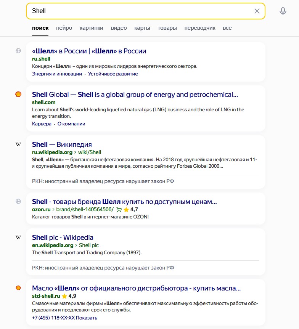This screenshot has width=299, height=329.
Task: Start voice search with the microphone icon
Action: point(283,11)
